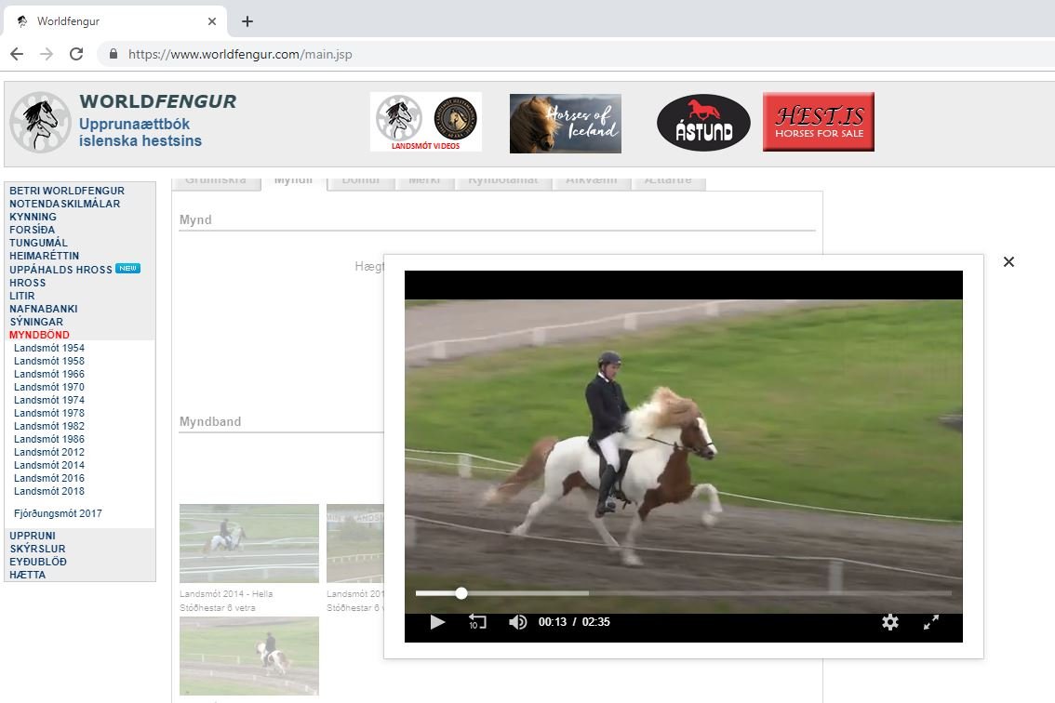Open the Ástund banner ad
The width and height of the screenshot is (1055, 703).
pos(703,123)
